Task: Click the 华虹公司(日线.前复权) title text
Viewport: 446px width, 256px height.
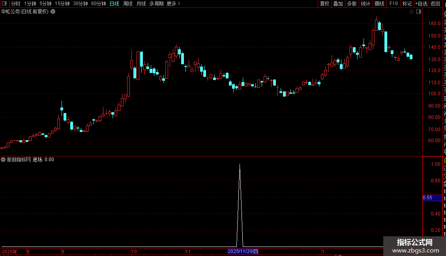Action: [25, 12]
